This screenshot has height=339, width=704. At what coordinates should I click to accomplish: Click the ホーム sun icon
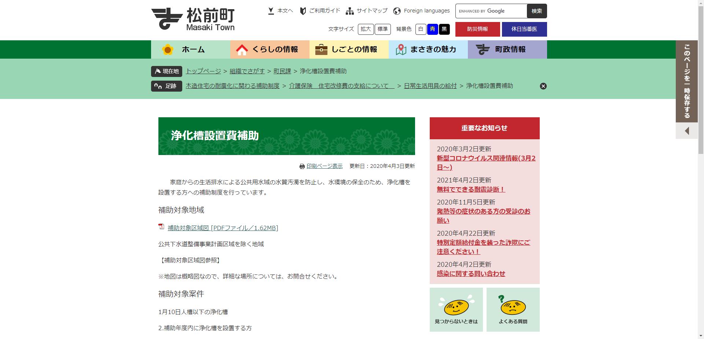pyautogui.click(x=168, y=49)
